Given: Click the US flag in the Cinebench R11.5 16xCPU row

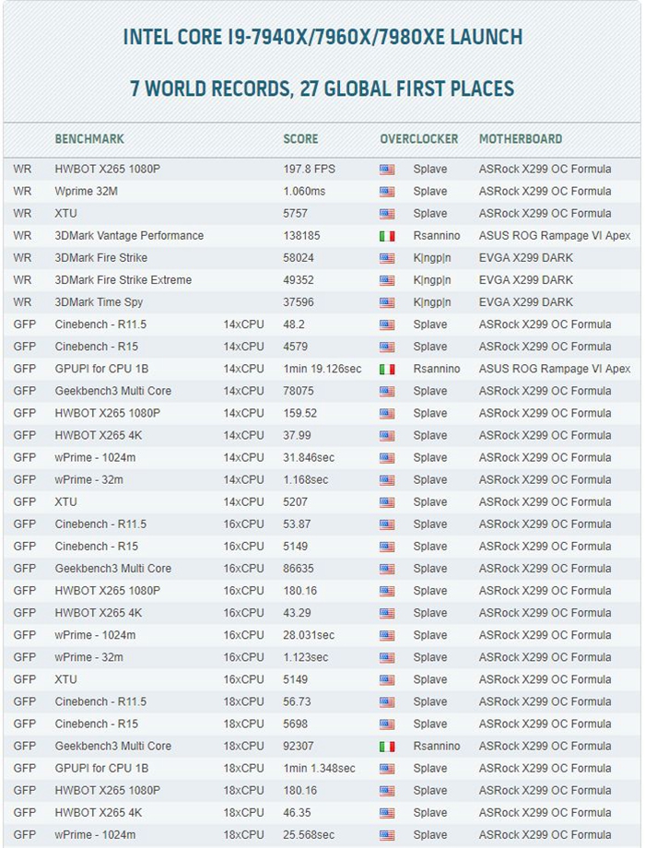Looking at the screenshot, I should tap(387, 524).
